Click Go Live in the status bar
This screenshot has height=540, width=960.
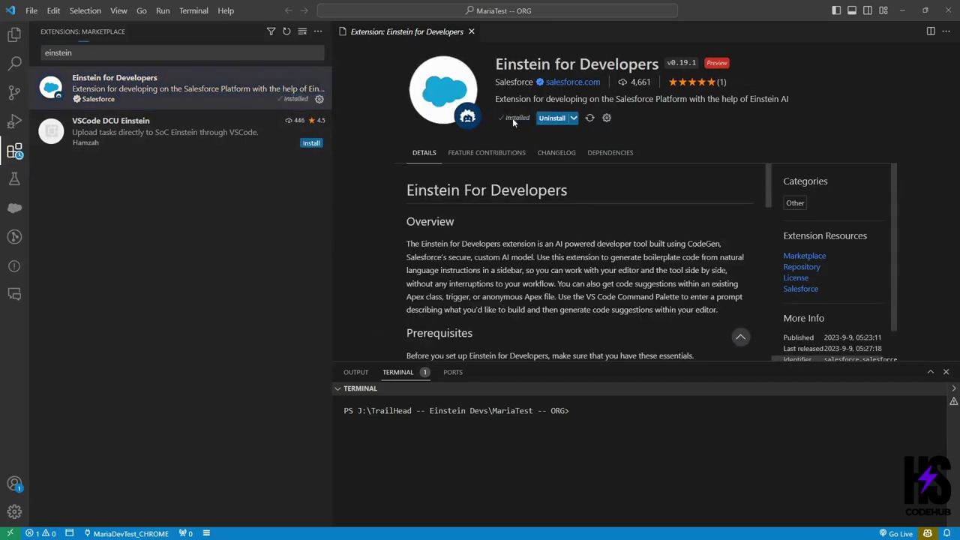pyautogui.click(x=895, y=533)
